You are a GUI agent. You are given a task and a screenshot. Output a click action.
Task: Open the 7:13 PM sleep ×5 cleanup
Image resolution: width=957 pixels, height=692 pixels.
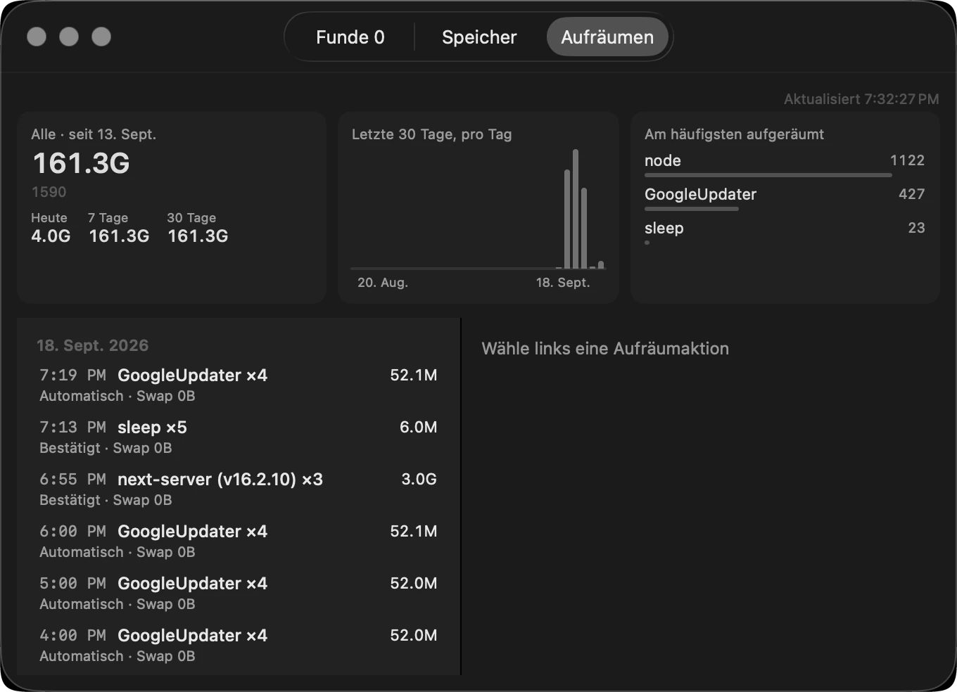click(x=238, y=437)
